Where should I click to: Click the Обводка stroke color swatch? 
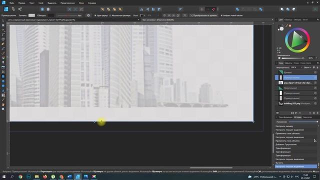tap(51, 15)
